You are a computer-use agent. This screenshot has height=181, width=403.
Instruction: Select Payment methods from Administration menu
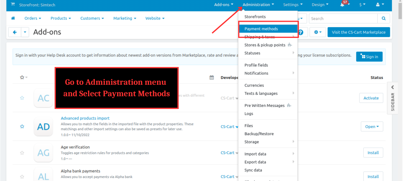pyautogui.click(x=262, y=28)
